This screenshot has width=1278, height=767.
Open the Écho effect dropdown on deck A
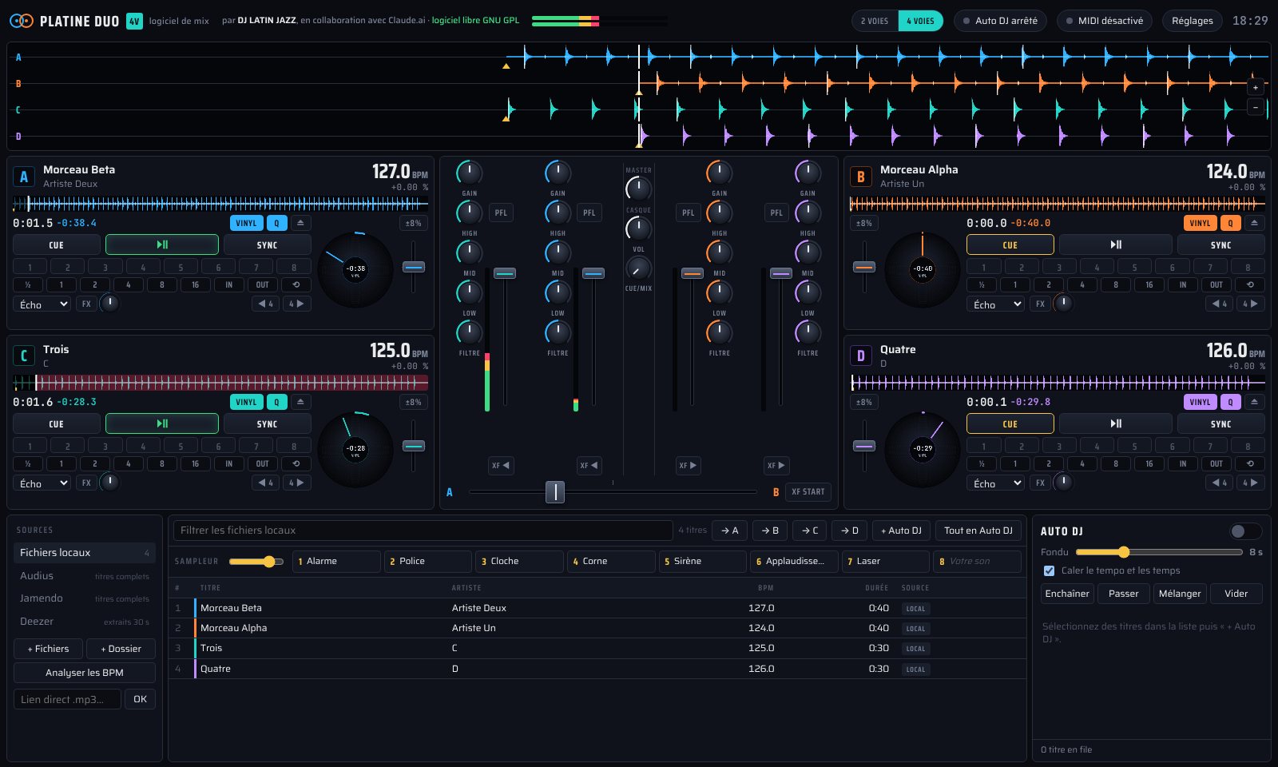click(x=42, y=304)
